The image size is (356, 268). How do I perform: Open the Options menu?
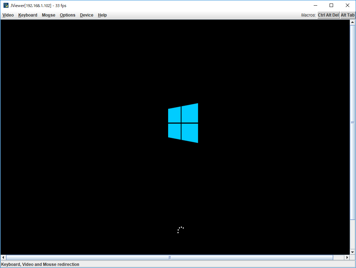67,15
